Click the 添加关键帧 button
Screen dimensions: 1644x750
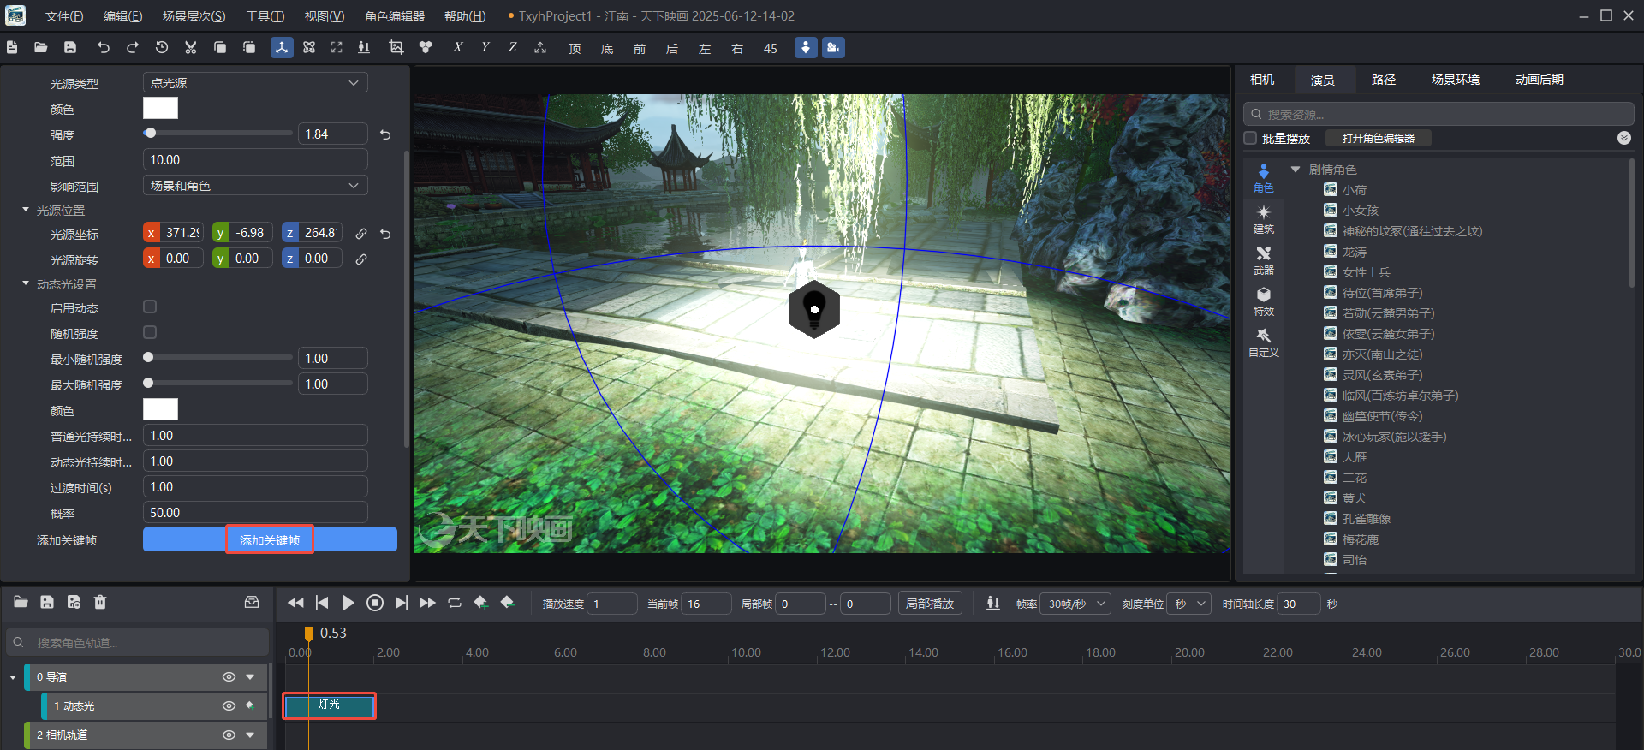270,539
